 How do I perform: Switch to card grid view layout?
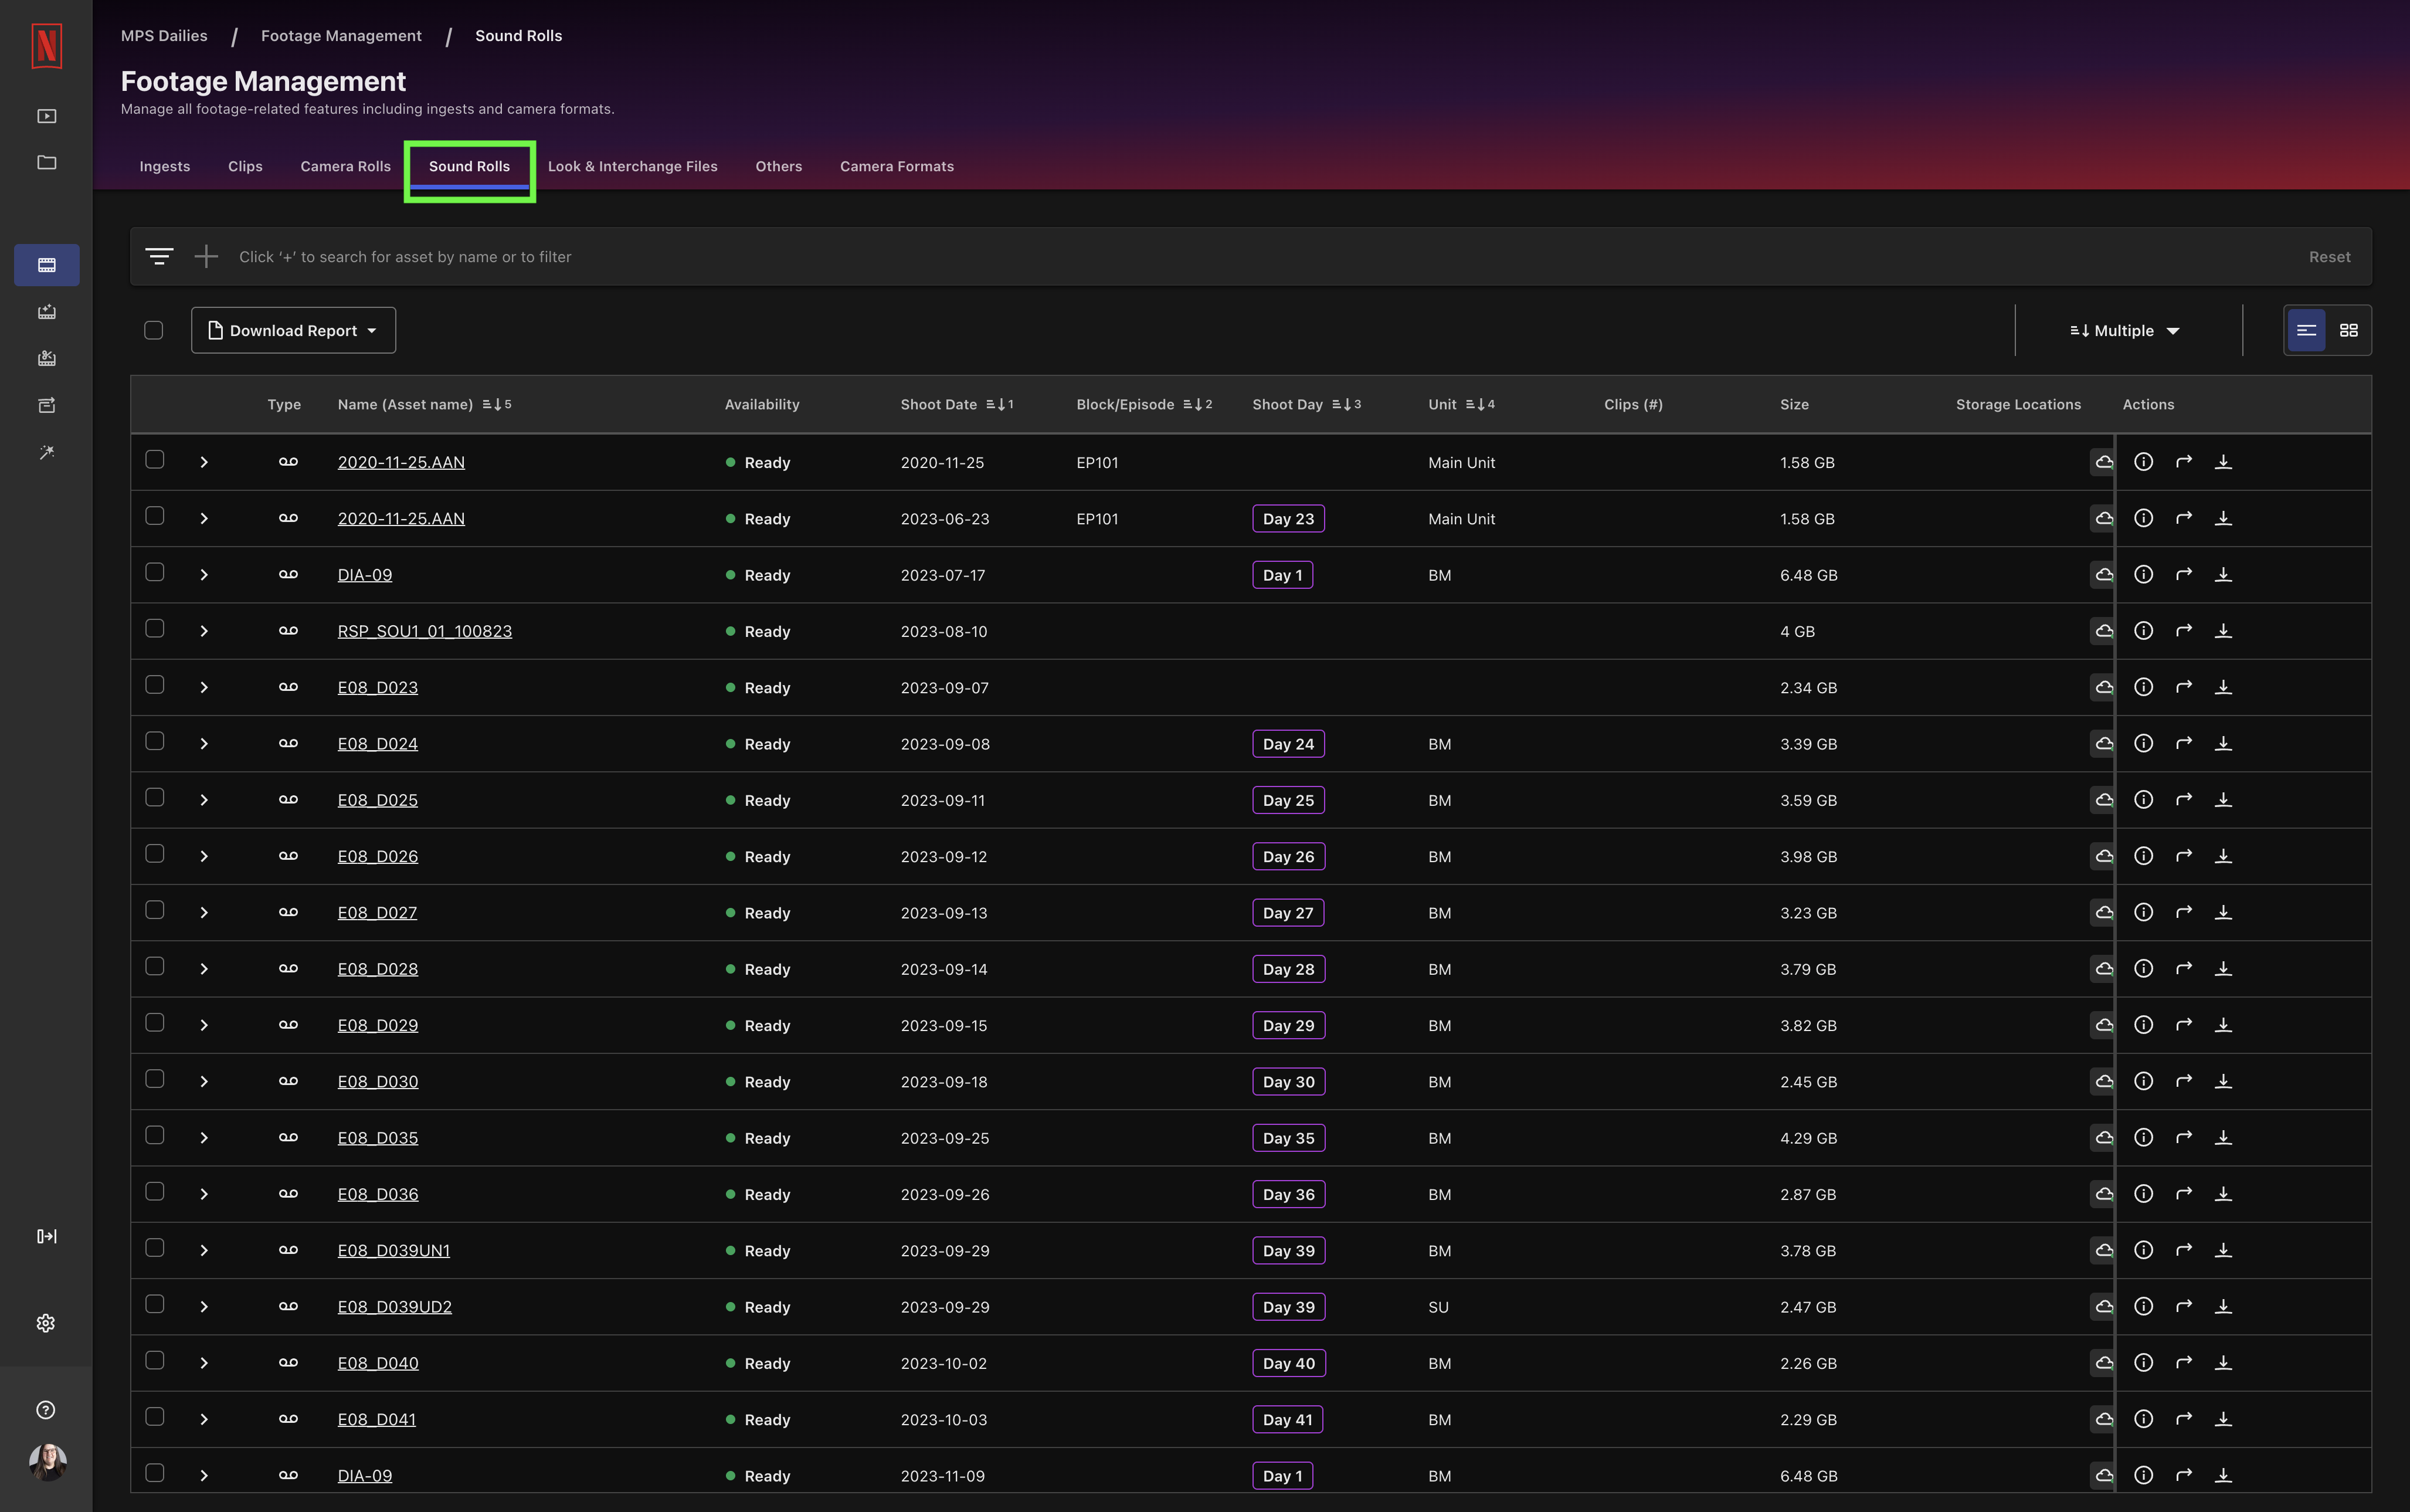coord(2349,330)
